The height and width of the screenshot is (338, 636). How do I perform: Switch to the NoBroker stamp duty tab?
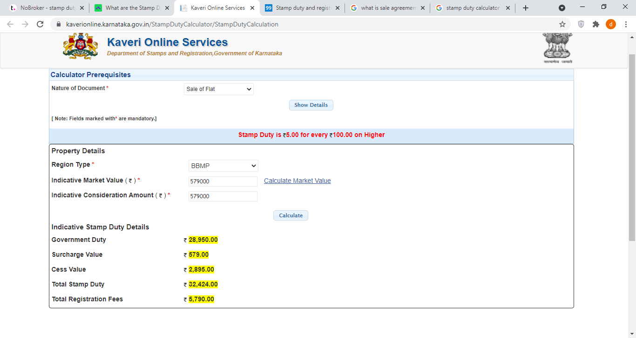(x=44, y=8)
